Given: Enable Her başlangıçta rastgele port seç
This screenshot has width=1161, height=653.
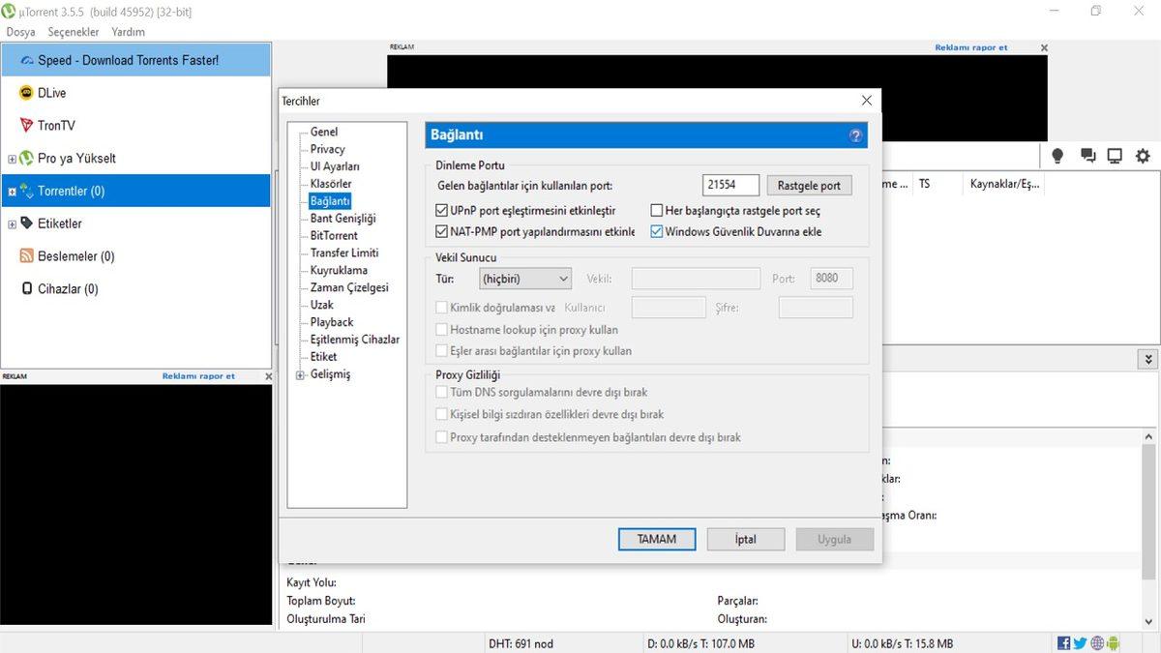Looking at the screenshot, I should pos(656,210).
